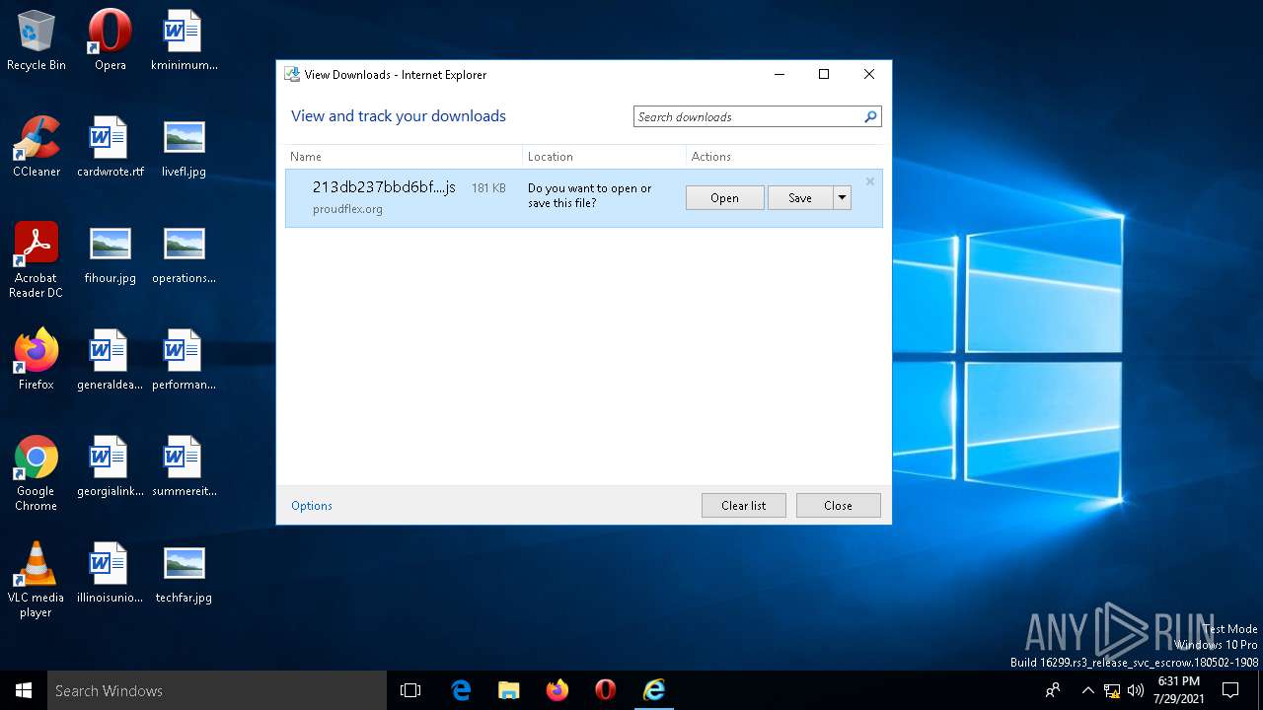This screenshot has width=1263, height=710.
Task: Select the performan Word document
Action: [184, 359]
